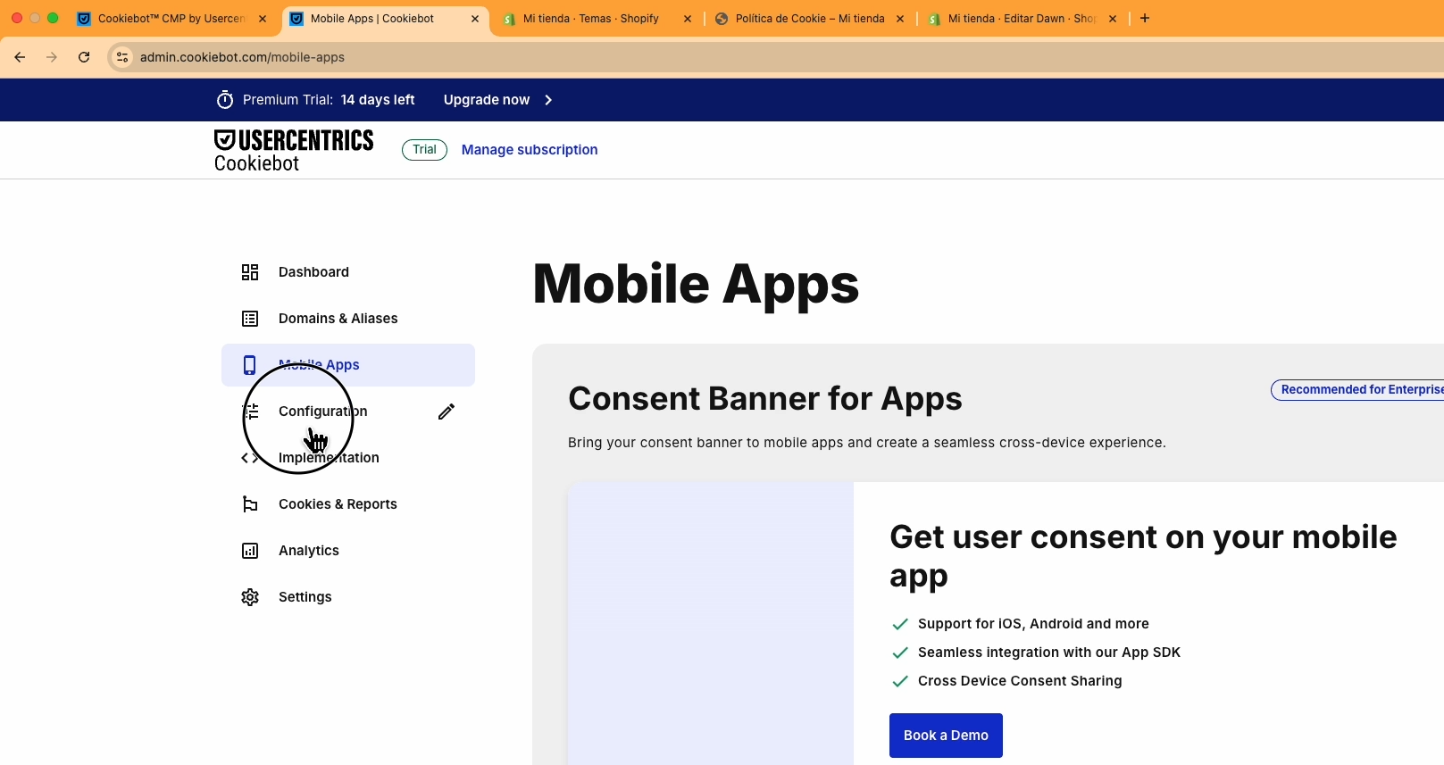This screenshot has height=765, width=1444.
Task: Click the Analytics chart icon
Action: tap(250, 551)
